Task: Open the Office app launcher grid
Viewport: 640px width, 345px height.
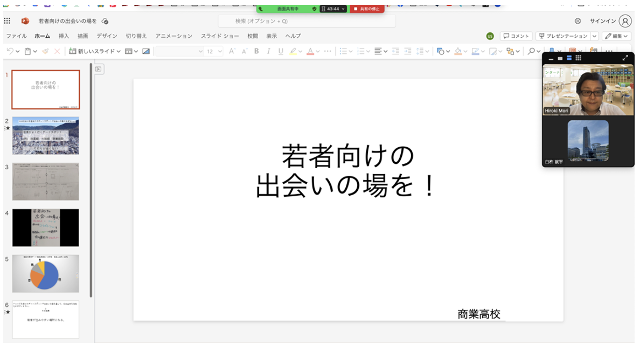Action: click(7, 21)
